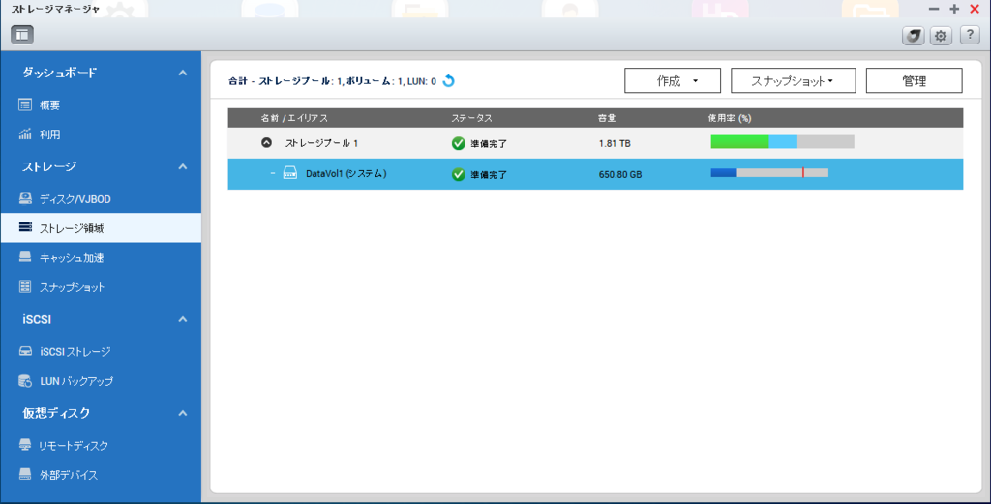Click the ストレージプール 1 usage bar
This screenshot has height=504, width=991.
pyautogui.click(x=782, y=141)
